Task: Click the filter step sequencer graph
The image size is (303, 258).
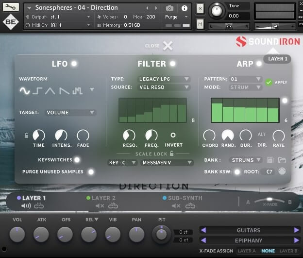Action: coord(152,110)
